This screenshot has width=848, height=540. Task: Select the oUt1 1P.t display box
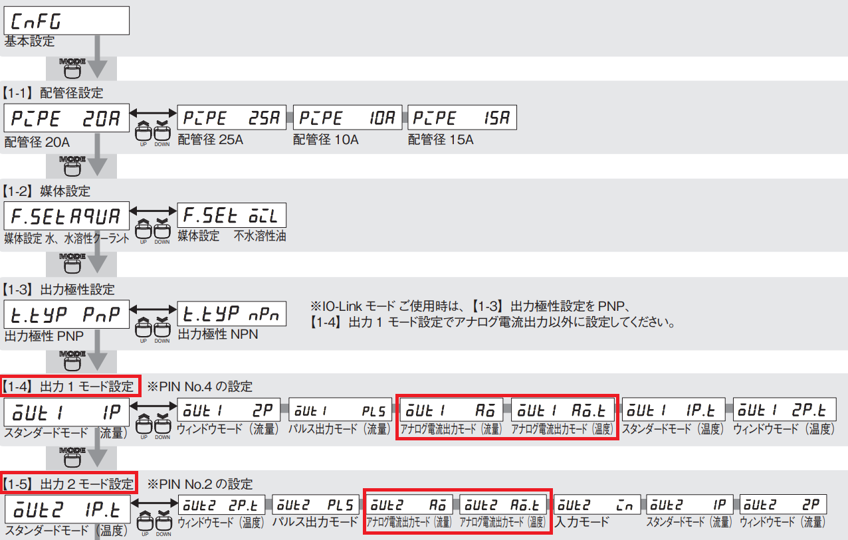674,410
